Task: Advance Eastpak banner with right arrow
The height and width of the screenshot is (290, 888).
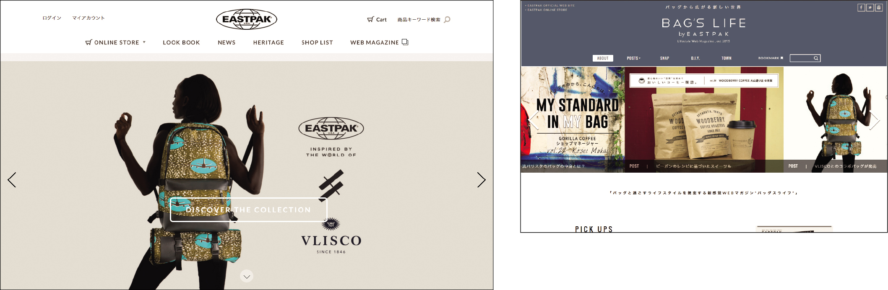Action: 481,180
